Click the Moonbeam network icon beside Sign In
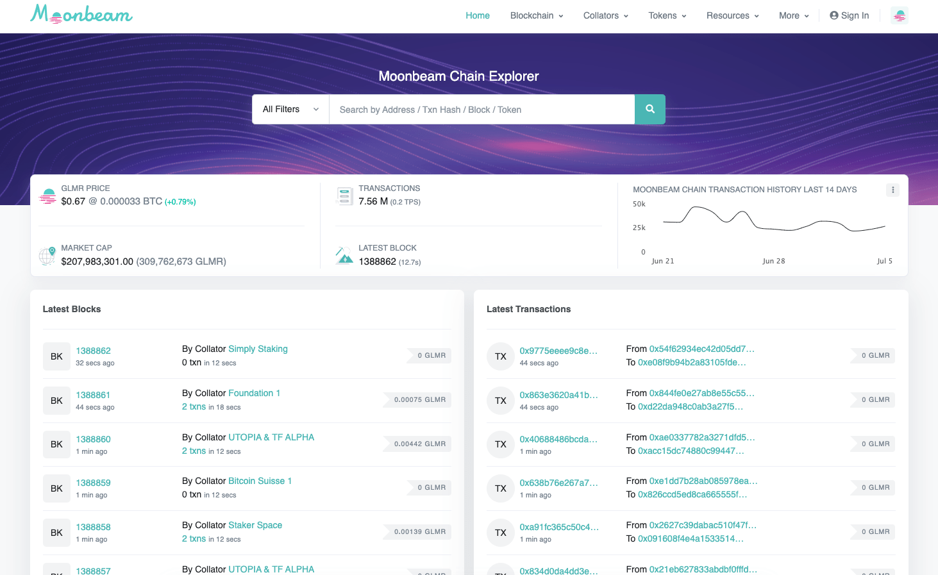The image size is (938, 575). [x=900, y=15]
